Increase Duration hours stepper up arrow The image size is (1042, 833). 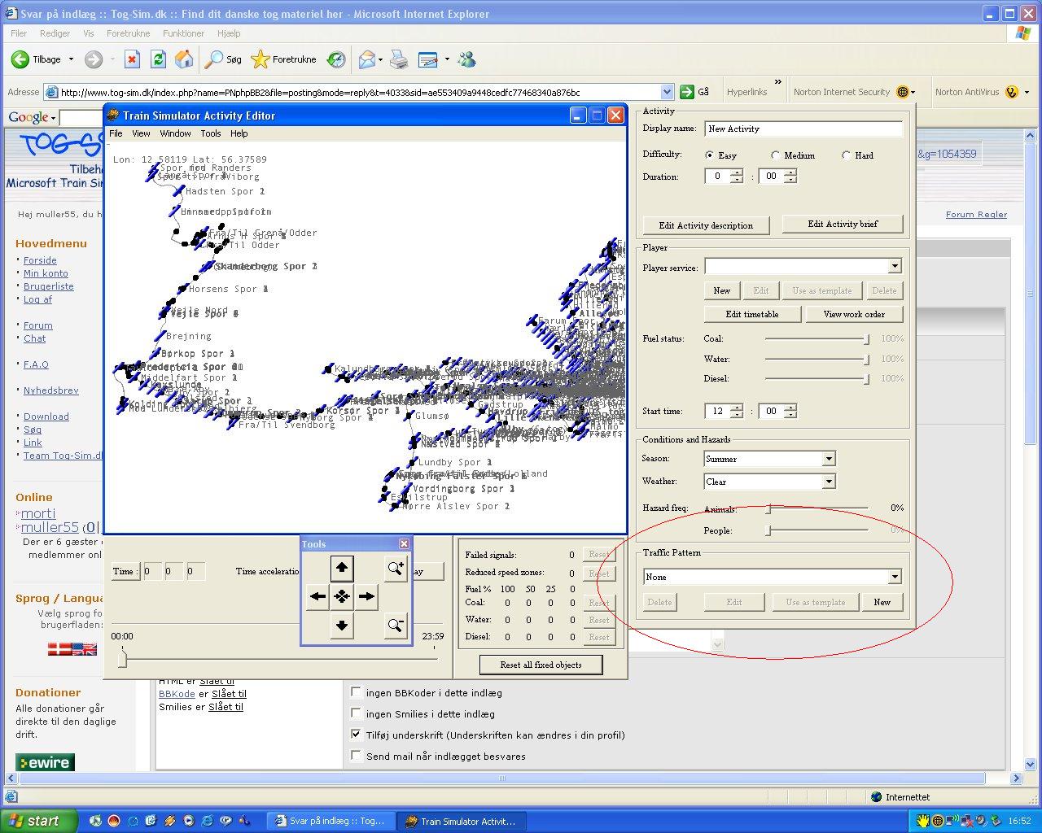[x=737, y=172]
